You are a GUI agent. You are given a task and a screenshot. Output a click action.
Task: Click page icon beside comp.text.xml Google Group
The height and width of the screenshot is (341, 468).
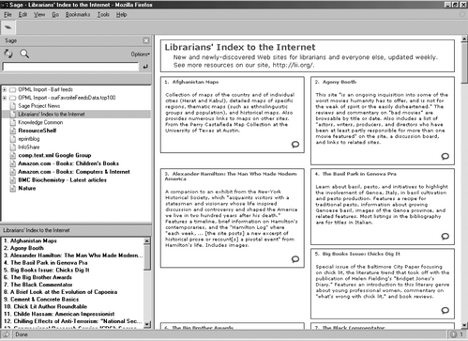[12, 155]
